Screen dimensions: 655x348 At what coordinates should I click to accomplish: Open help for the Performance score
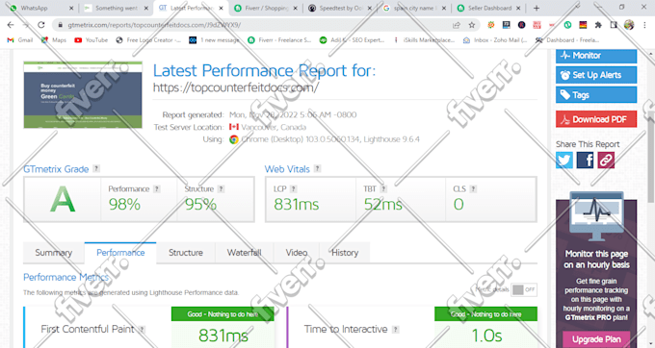(x=157, y=188)
